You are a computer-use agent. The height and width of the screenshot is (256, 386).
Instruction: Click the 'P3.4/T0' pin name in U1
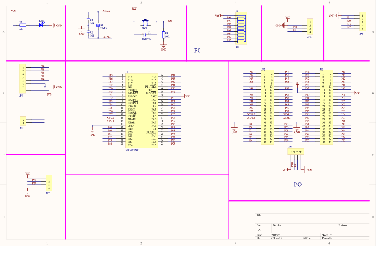(x=131, y=106)
